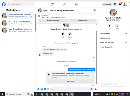Click Ryan listing photo in right panel
Image resolution: width=130 pixels, height=96 pixels.
[113, 12]
